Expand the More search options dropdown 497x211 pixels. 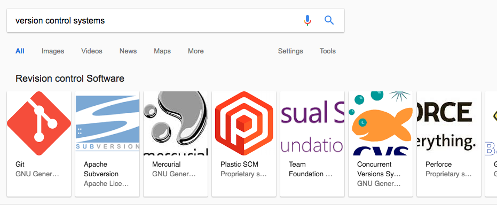tap(196, 51)
